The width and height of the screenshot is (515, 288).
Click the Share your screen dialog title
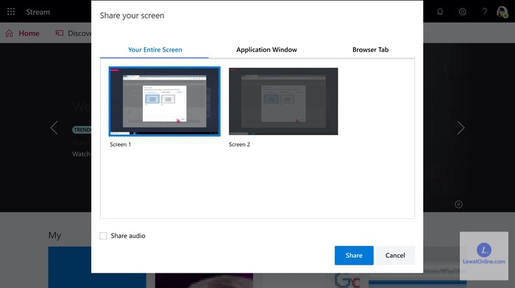point(132,15)
